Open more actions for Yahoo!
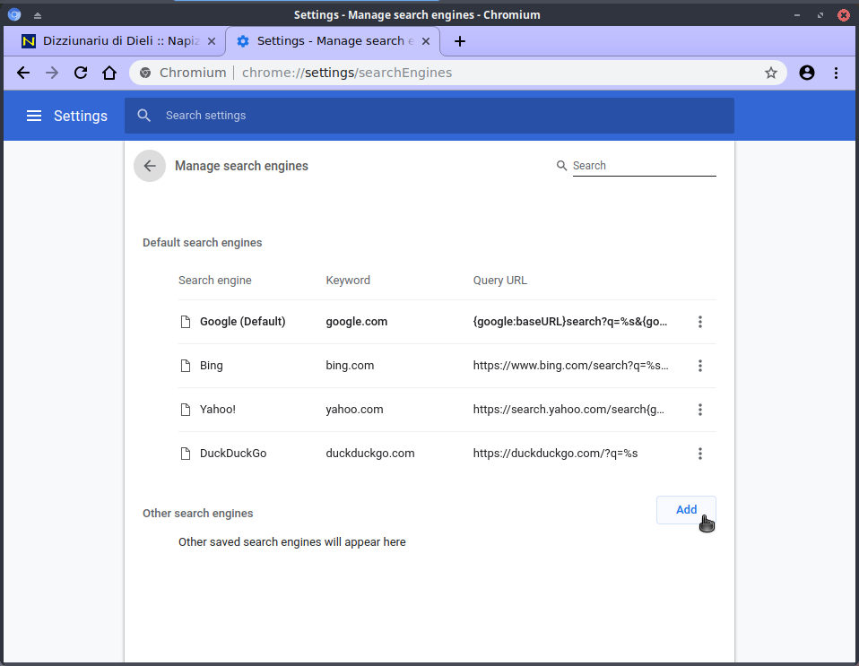This screenshot has height=666, width=859. (x=699, y=410)
